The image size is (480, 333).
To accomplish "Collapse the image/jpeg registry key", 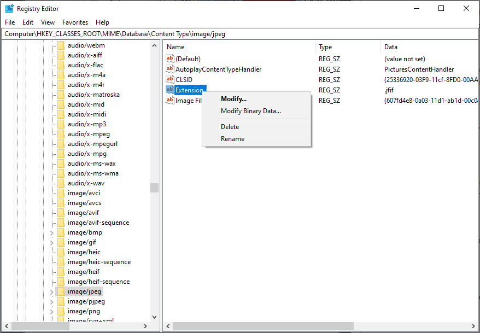I will (51, 291).
